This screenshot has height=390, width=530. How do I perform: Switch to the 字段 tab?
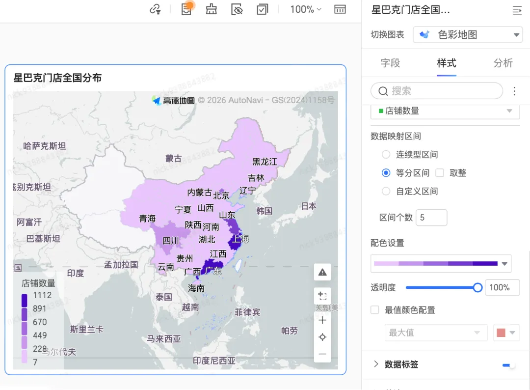click(x=390, y=63)
